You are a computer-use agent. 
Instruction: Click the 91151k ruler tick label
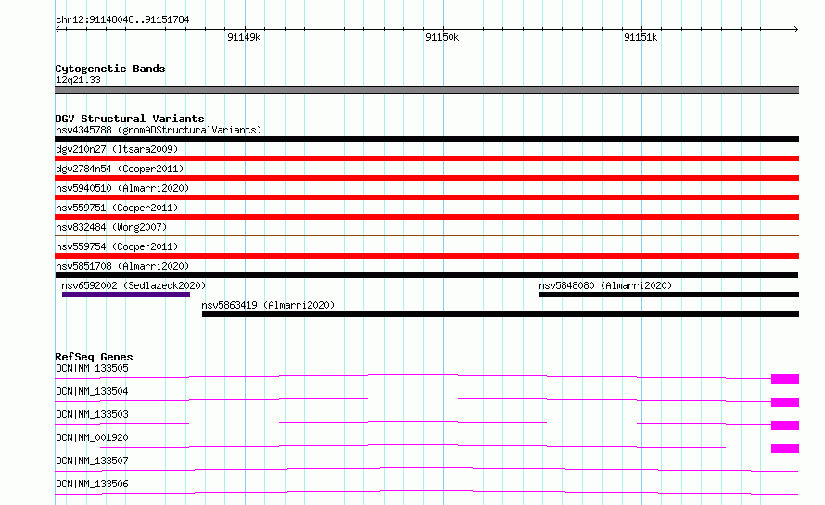tap(641, 37)
